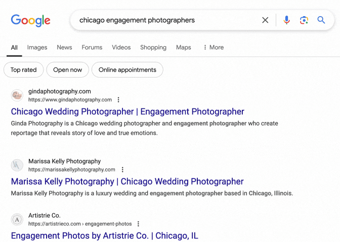This screenshot has width=340, height=242.
Task: Click the https://marissakellyphotography.com URL
Action: click(72, 169)
